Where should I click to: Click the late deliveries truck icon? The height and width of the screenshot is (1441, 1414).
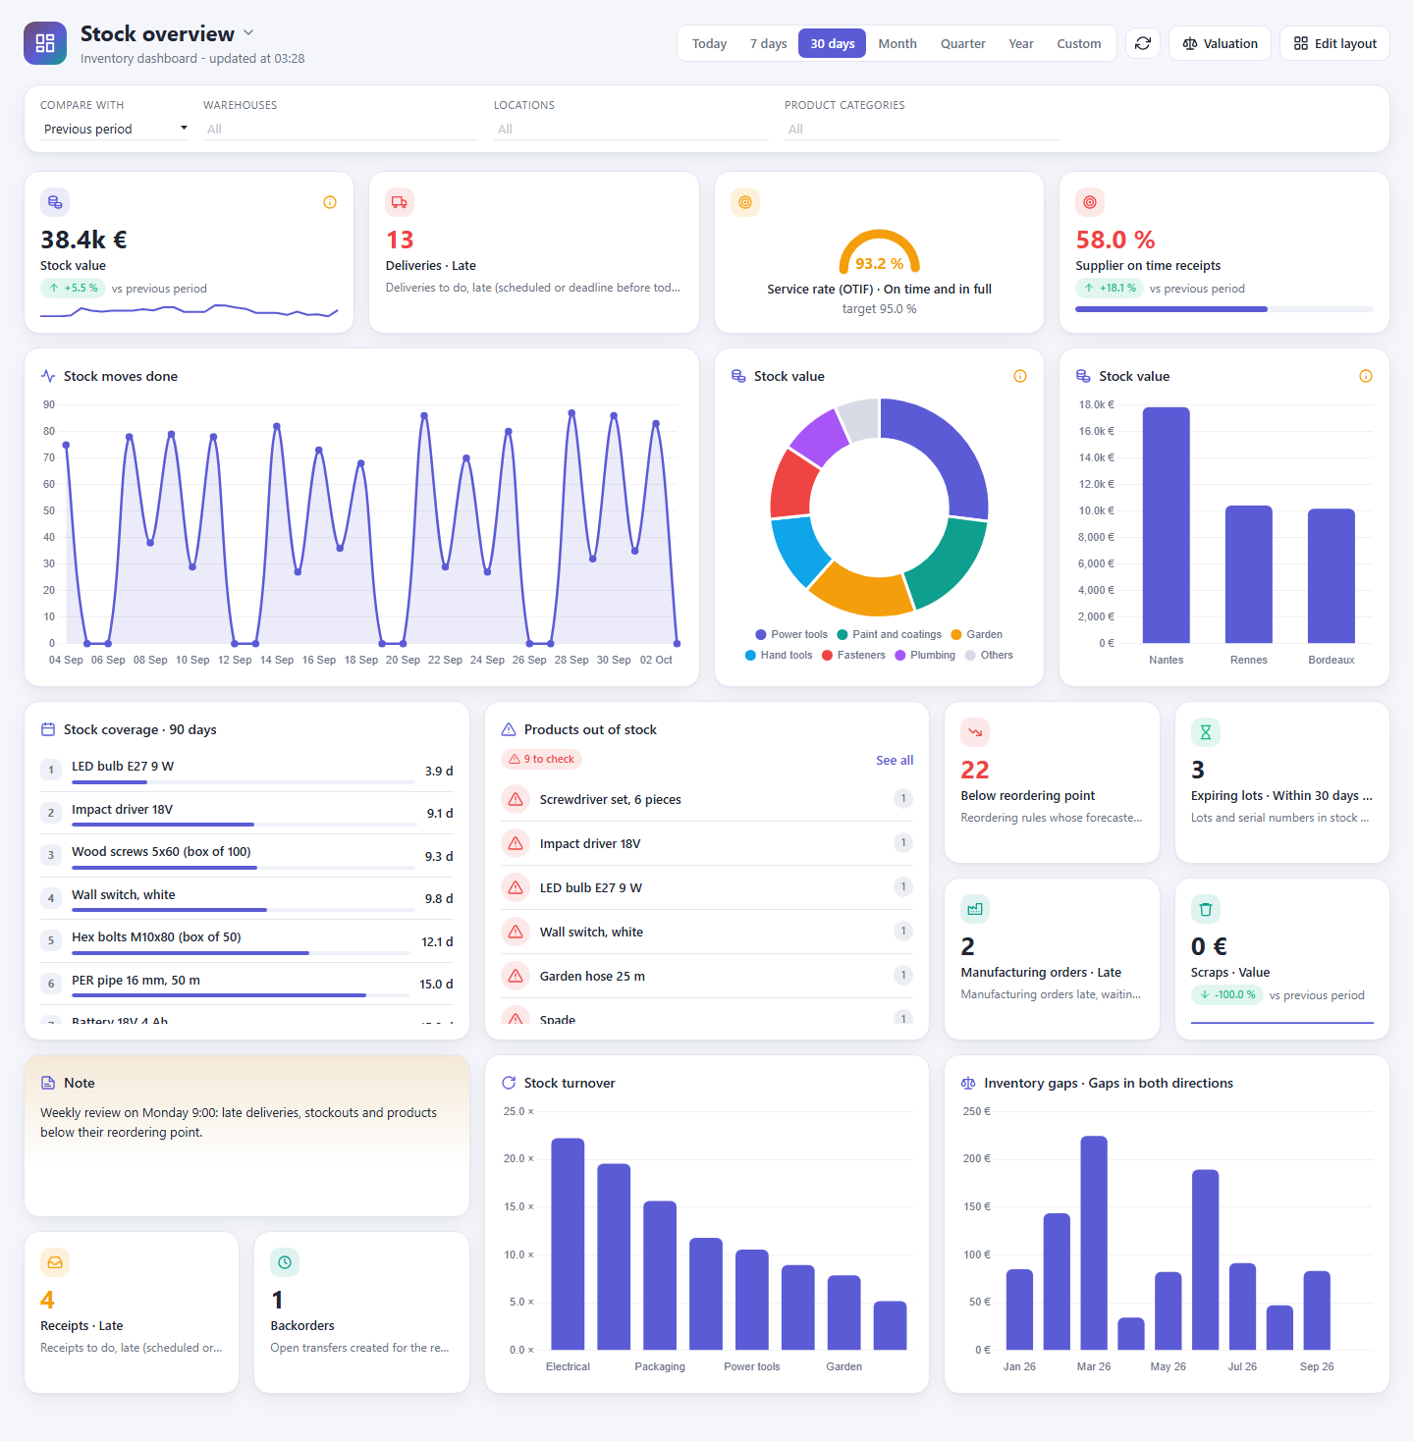click(x=400, y=202)
